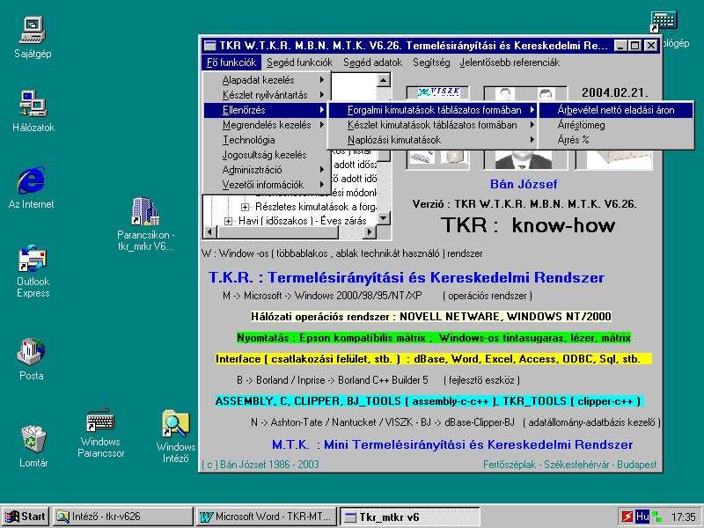Open the Segéd funkciók menu
Image resolution: width=704 pixels, height=528 pixels.
pos(299,62)
